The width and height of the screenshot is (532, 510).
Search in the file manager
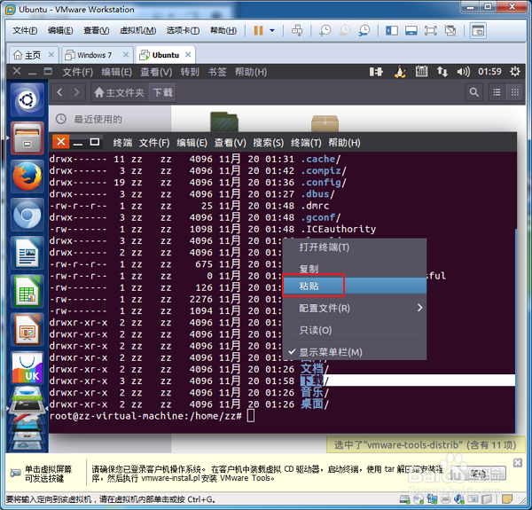click(x=474, y=92)
